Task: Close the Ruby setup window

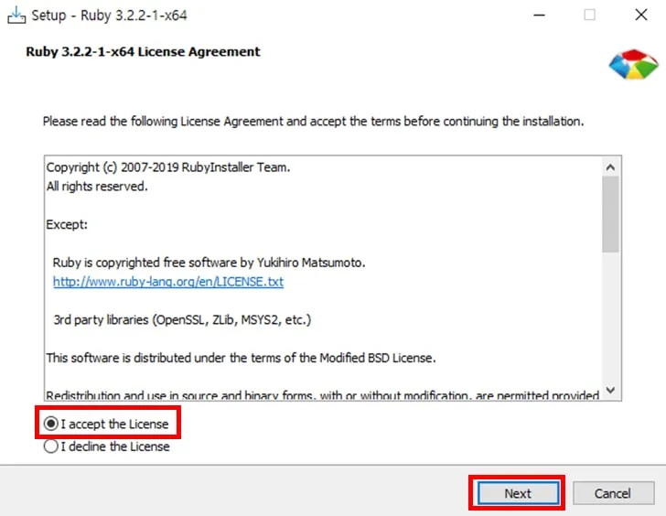Action: 640,16
